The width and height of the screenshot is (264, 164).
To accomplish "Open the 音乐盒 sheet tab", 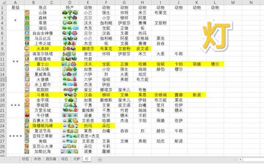I will pyautogui.click(x=51, y=159).
